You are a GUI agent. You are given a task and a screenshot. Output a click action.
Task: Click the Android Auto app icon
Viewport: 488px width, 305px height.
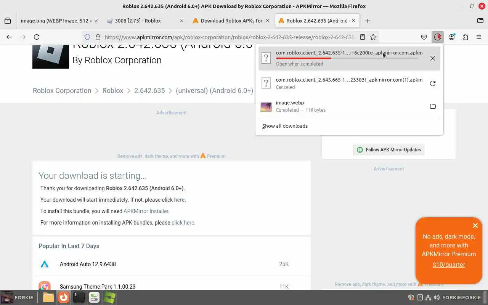tap(45, 264)
